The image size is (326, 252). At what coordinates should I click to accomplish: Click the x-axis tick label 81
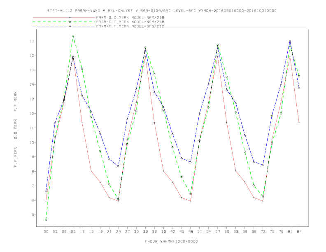point(290,231)
